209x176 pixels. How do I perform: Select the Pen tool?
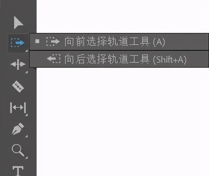click(x=18, y=129)
